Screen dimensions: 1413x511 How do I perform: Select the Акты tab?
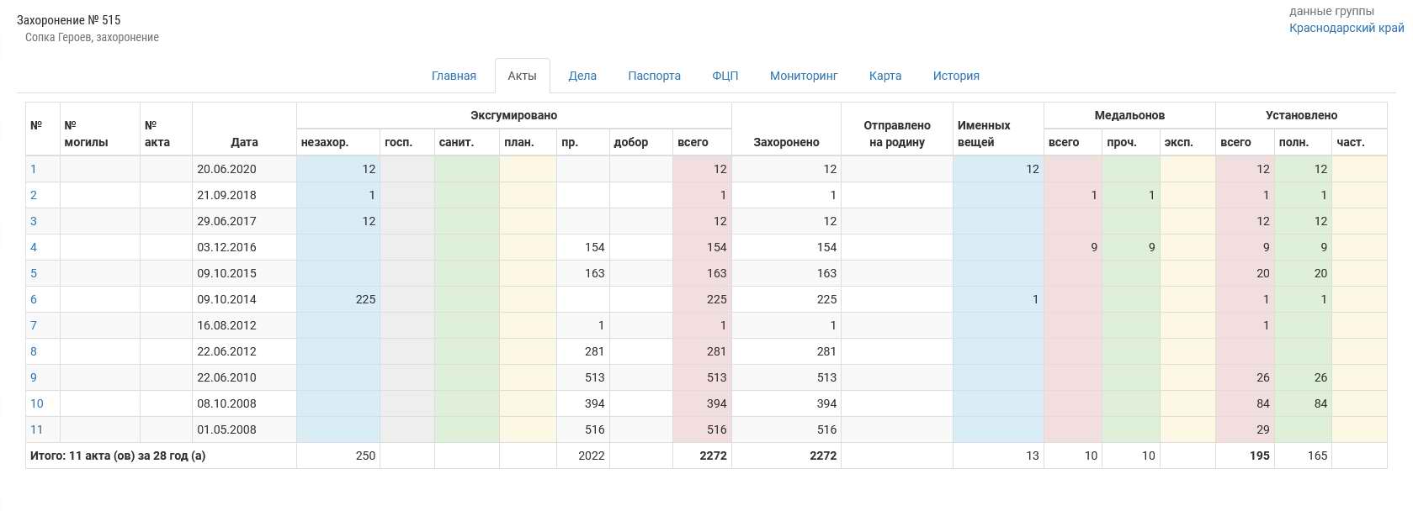coord(522,76)
